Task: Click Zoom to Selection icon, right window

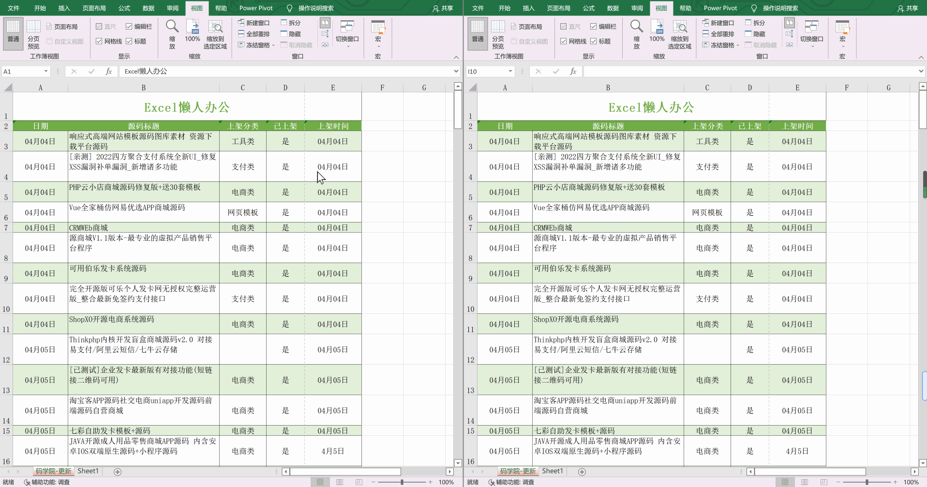Action: point(679,27)
